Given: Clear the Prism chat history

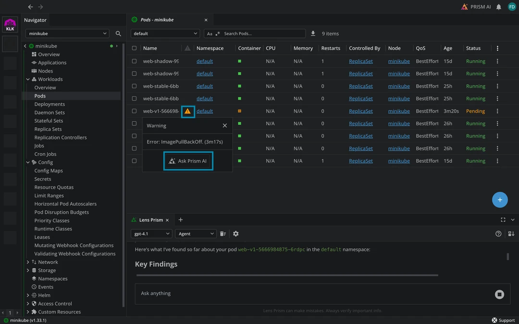Looking at the screenshot, I should (223, 234).
